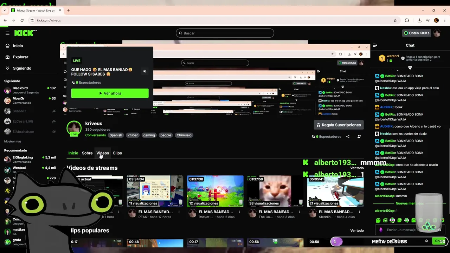
Task: Click the Spanish tag
Action: click(116, 135)
